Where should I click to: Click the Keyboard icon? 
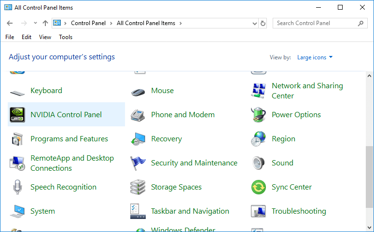click(x=17, y=91)
